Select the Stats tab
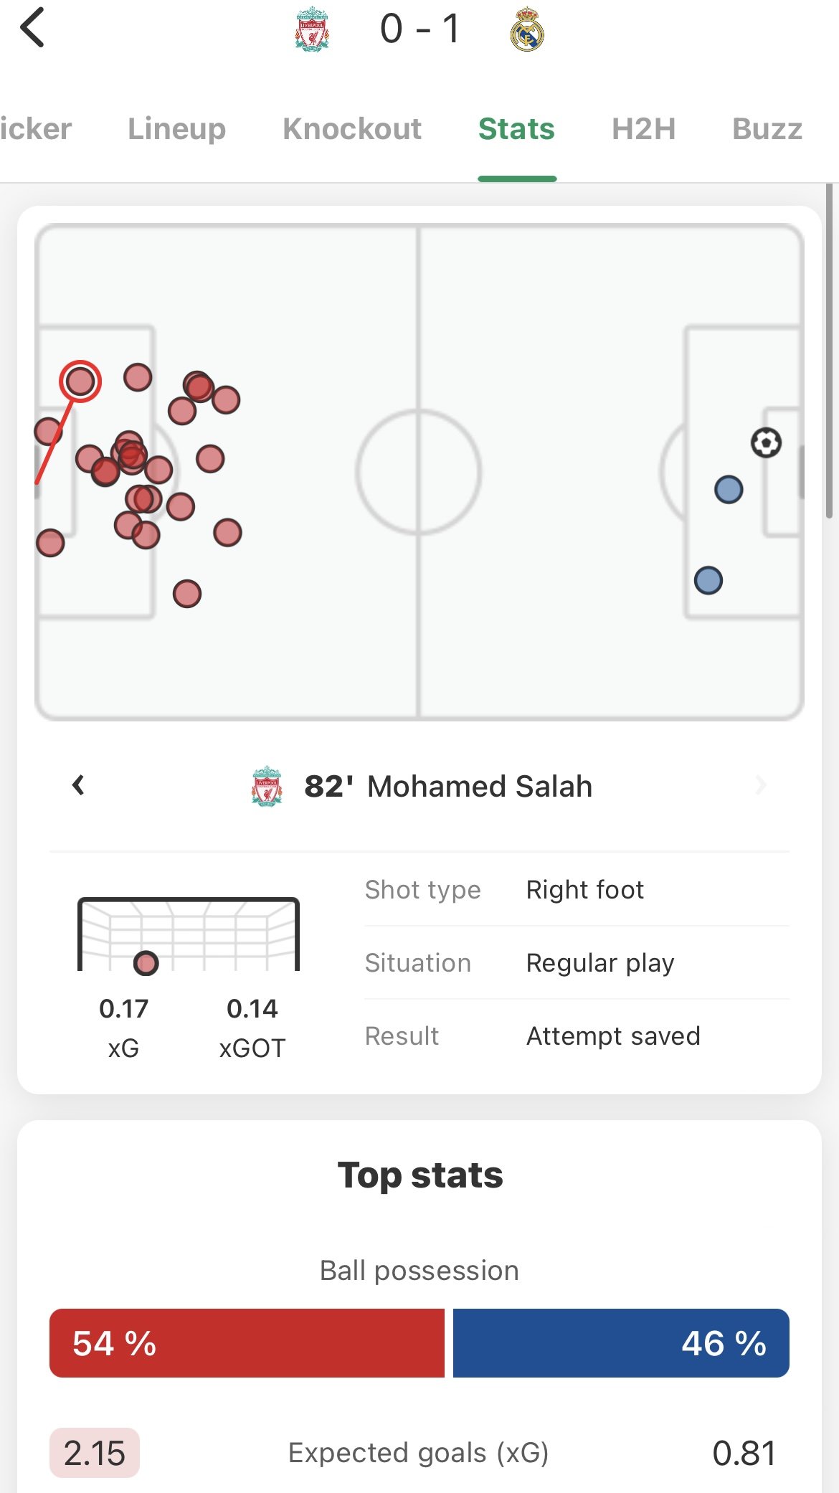 click(x=516, y=129)
